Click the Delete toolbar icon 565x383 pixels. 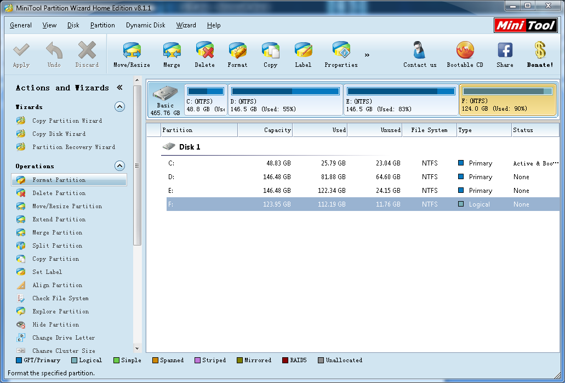(x=204, y=50)
